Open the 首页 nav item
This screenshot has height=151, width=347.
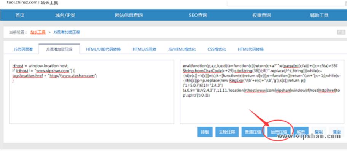(x=20, y=16)
